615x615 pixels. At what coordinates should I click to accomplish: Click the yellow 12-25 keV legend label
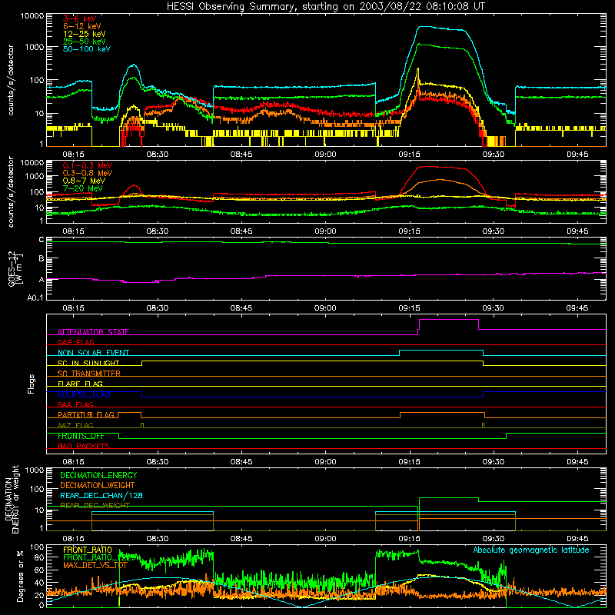pos(85,34)
